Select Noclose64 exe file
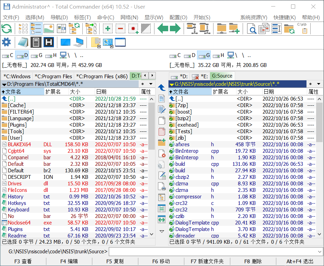Image resolution: width=324 pixels, height=266 pixels. pos(74,223)
